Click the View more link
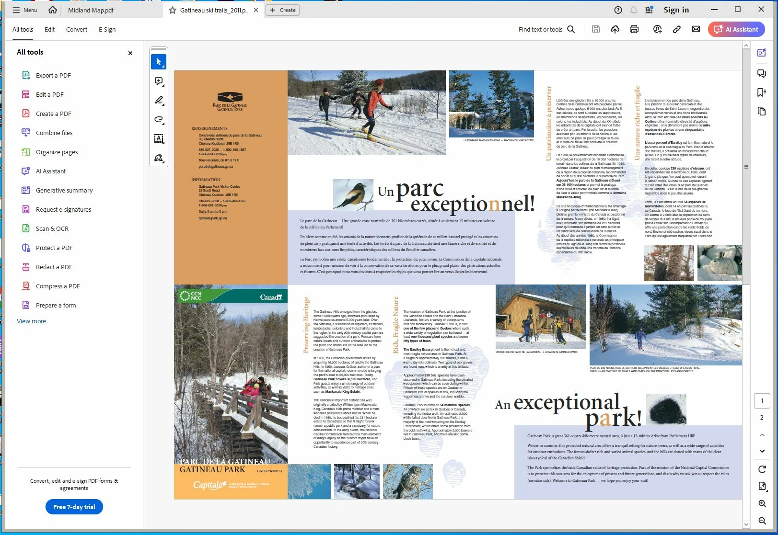778x535 pixels. (32, 321)
